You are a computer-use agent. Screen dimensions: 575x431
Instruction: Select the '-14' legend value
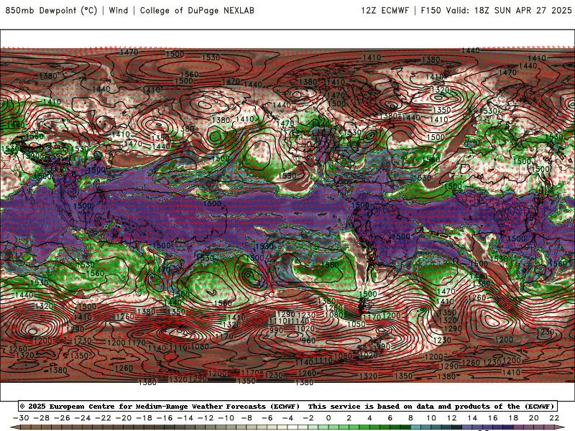pyautogui.click(x=185, y=418)
